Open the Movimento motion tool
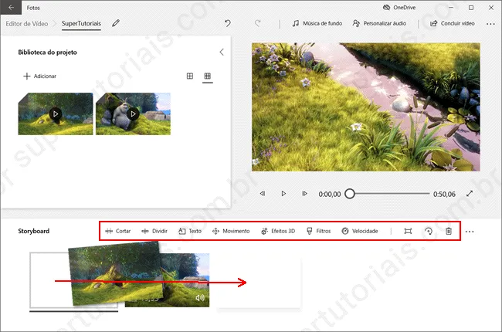502x332 pixels. (231, 231)
